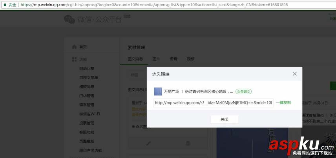
Task: Click the 安全 label in the address bar
Action: 13,5
